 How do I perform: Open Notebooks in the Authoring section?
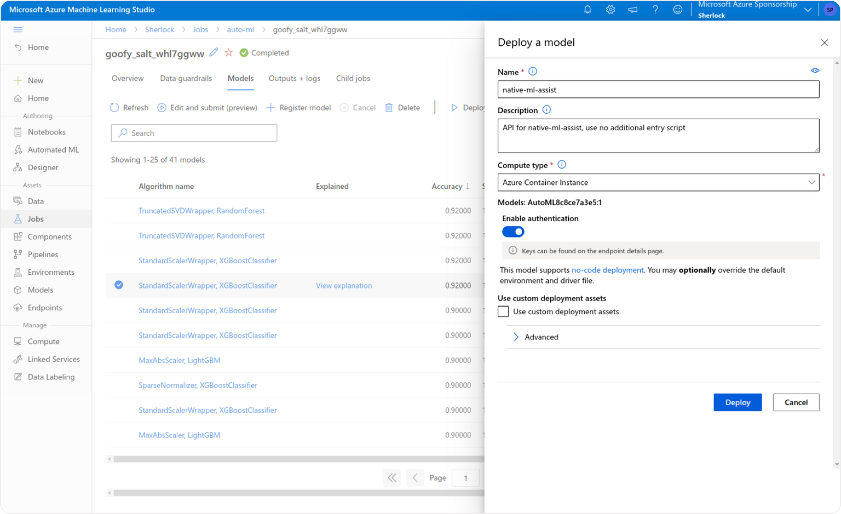(46, 132)
